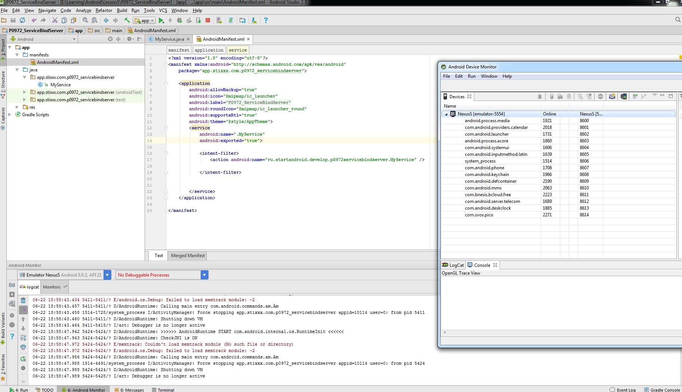Click the logcat Clear trash icon
This screenshot has height=392, width=682.
pos(23,300)
